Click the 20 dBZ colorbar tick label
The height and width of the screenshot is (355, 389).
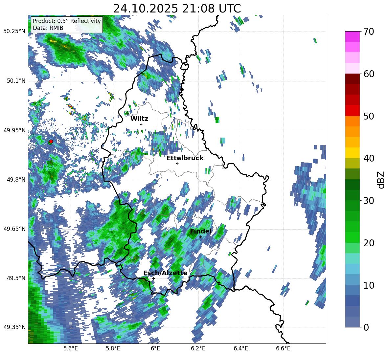click(369, 243)
